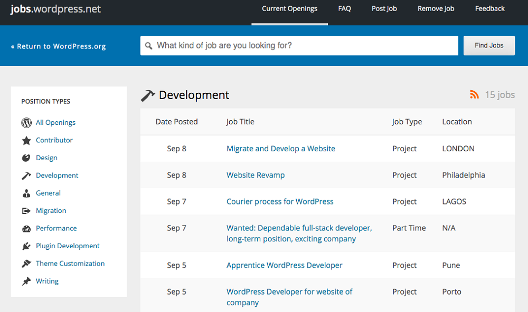The image size is (528, 312).
Task: Click the hammer icon beside Development in sidebar
Action: pyautogui.click(x=26, y=175)
